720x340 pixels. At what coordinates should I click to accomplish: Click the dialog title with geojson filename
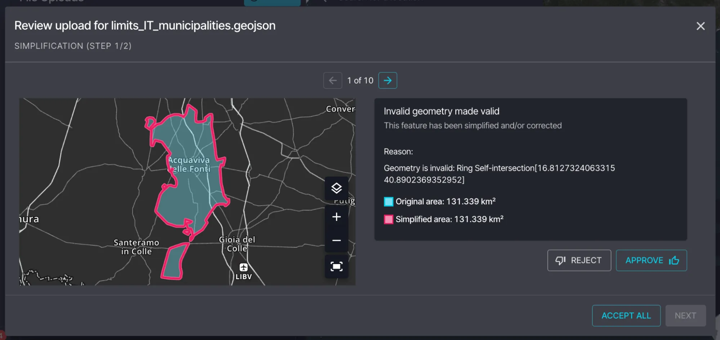[145, 26]
